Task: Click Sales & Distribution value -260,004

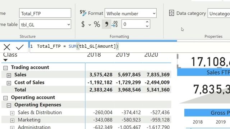Action: 103,113
